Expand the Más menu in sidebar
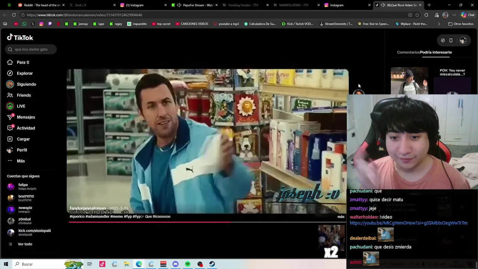 (x=16, y=161)
